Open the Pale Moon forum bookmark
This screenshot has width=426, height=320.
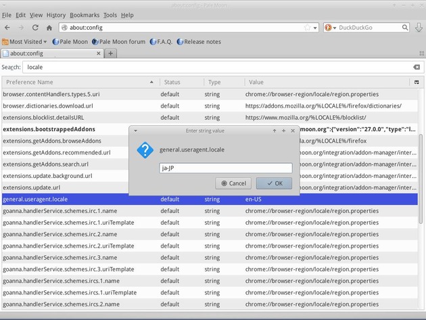pos(118,41)
